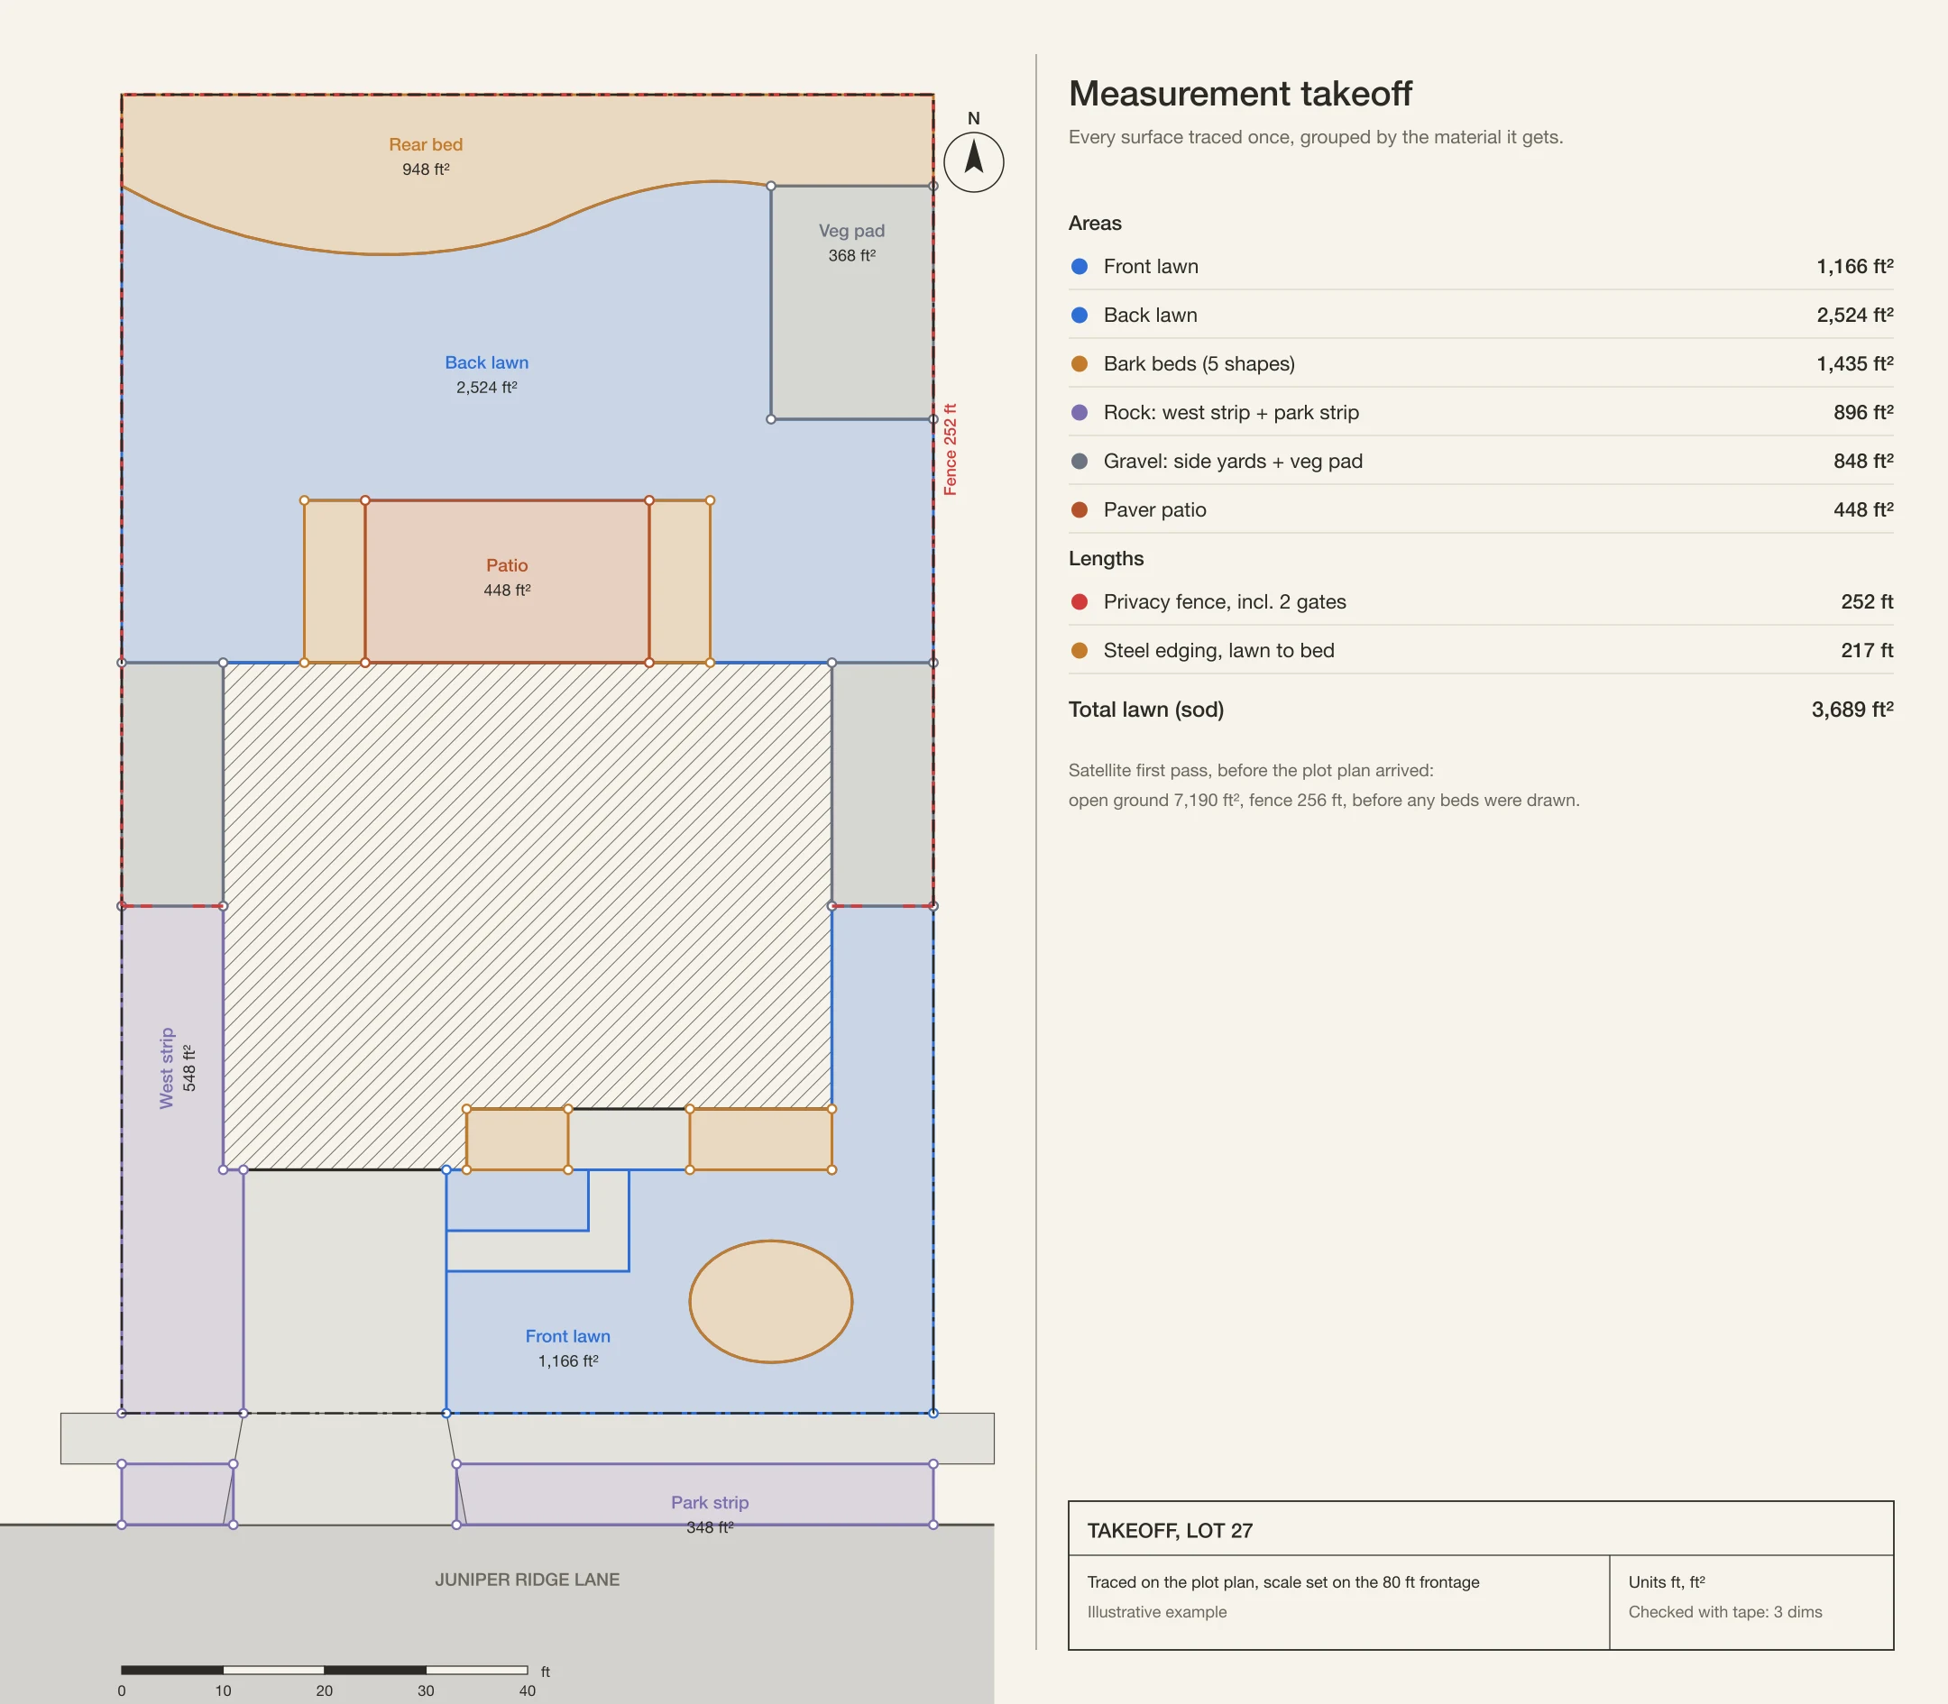Click the '896 ft²' rock value
This screenshot has width=1948, height=1704.
[1863, 412]
